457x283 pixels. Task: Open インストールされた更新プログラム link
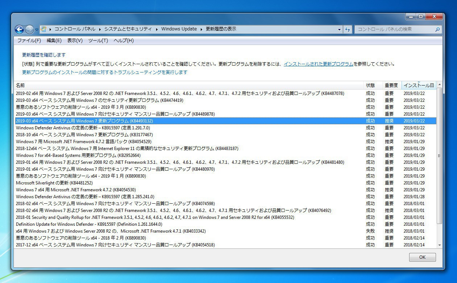[318, 64]
